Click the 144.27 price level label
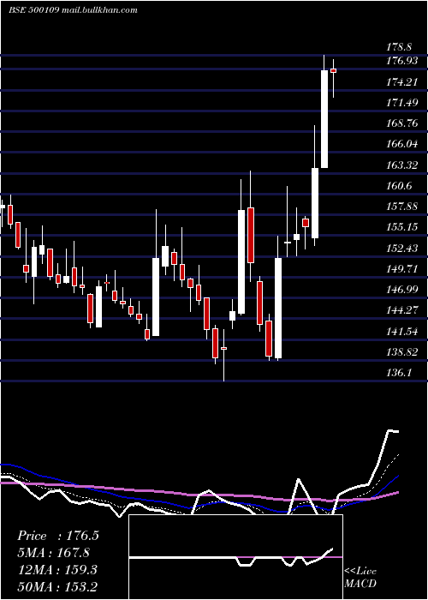This screenshot has width=428, height=600. tap(402, 310)
